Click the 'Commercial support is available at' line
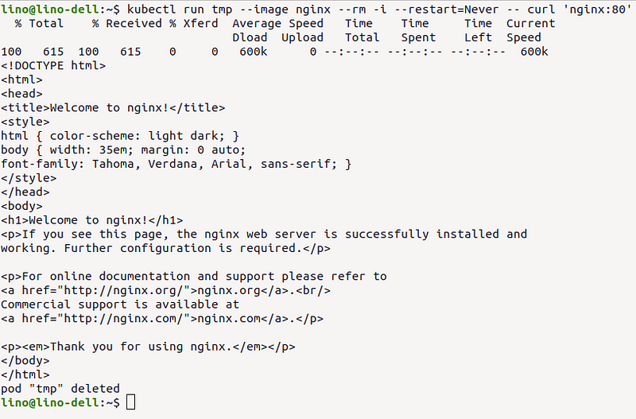Image resolution: width=636 pixels, height=419 pixels. click(120, 305)
